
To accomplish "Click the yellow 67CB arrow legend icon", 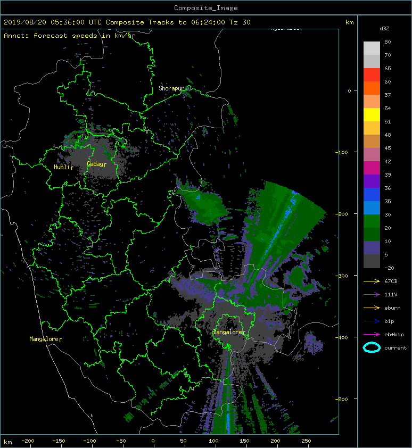I will [x=372, y=281].
